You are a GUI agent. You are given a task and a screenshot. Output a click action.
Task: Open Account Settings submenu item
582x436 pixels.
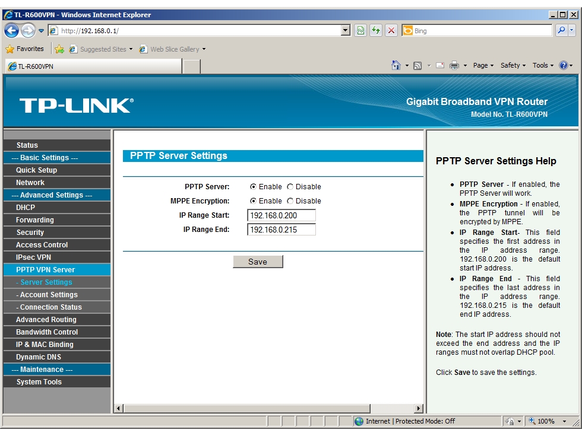click(x=57, y=295)
